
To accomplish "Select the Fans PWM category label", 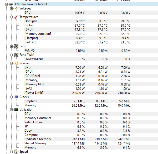I will click(x=27, y=55).
